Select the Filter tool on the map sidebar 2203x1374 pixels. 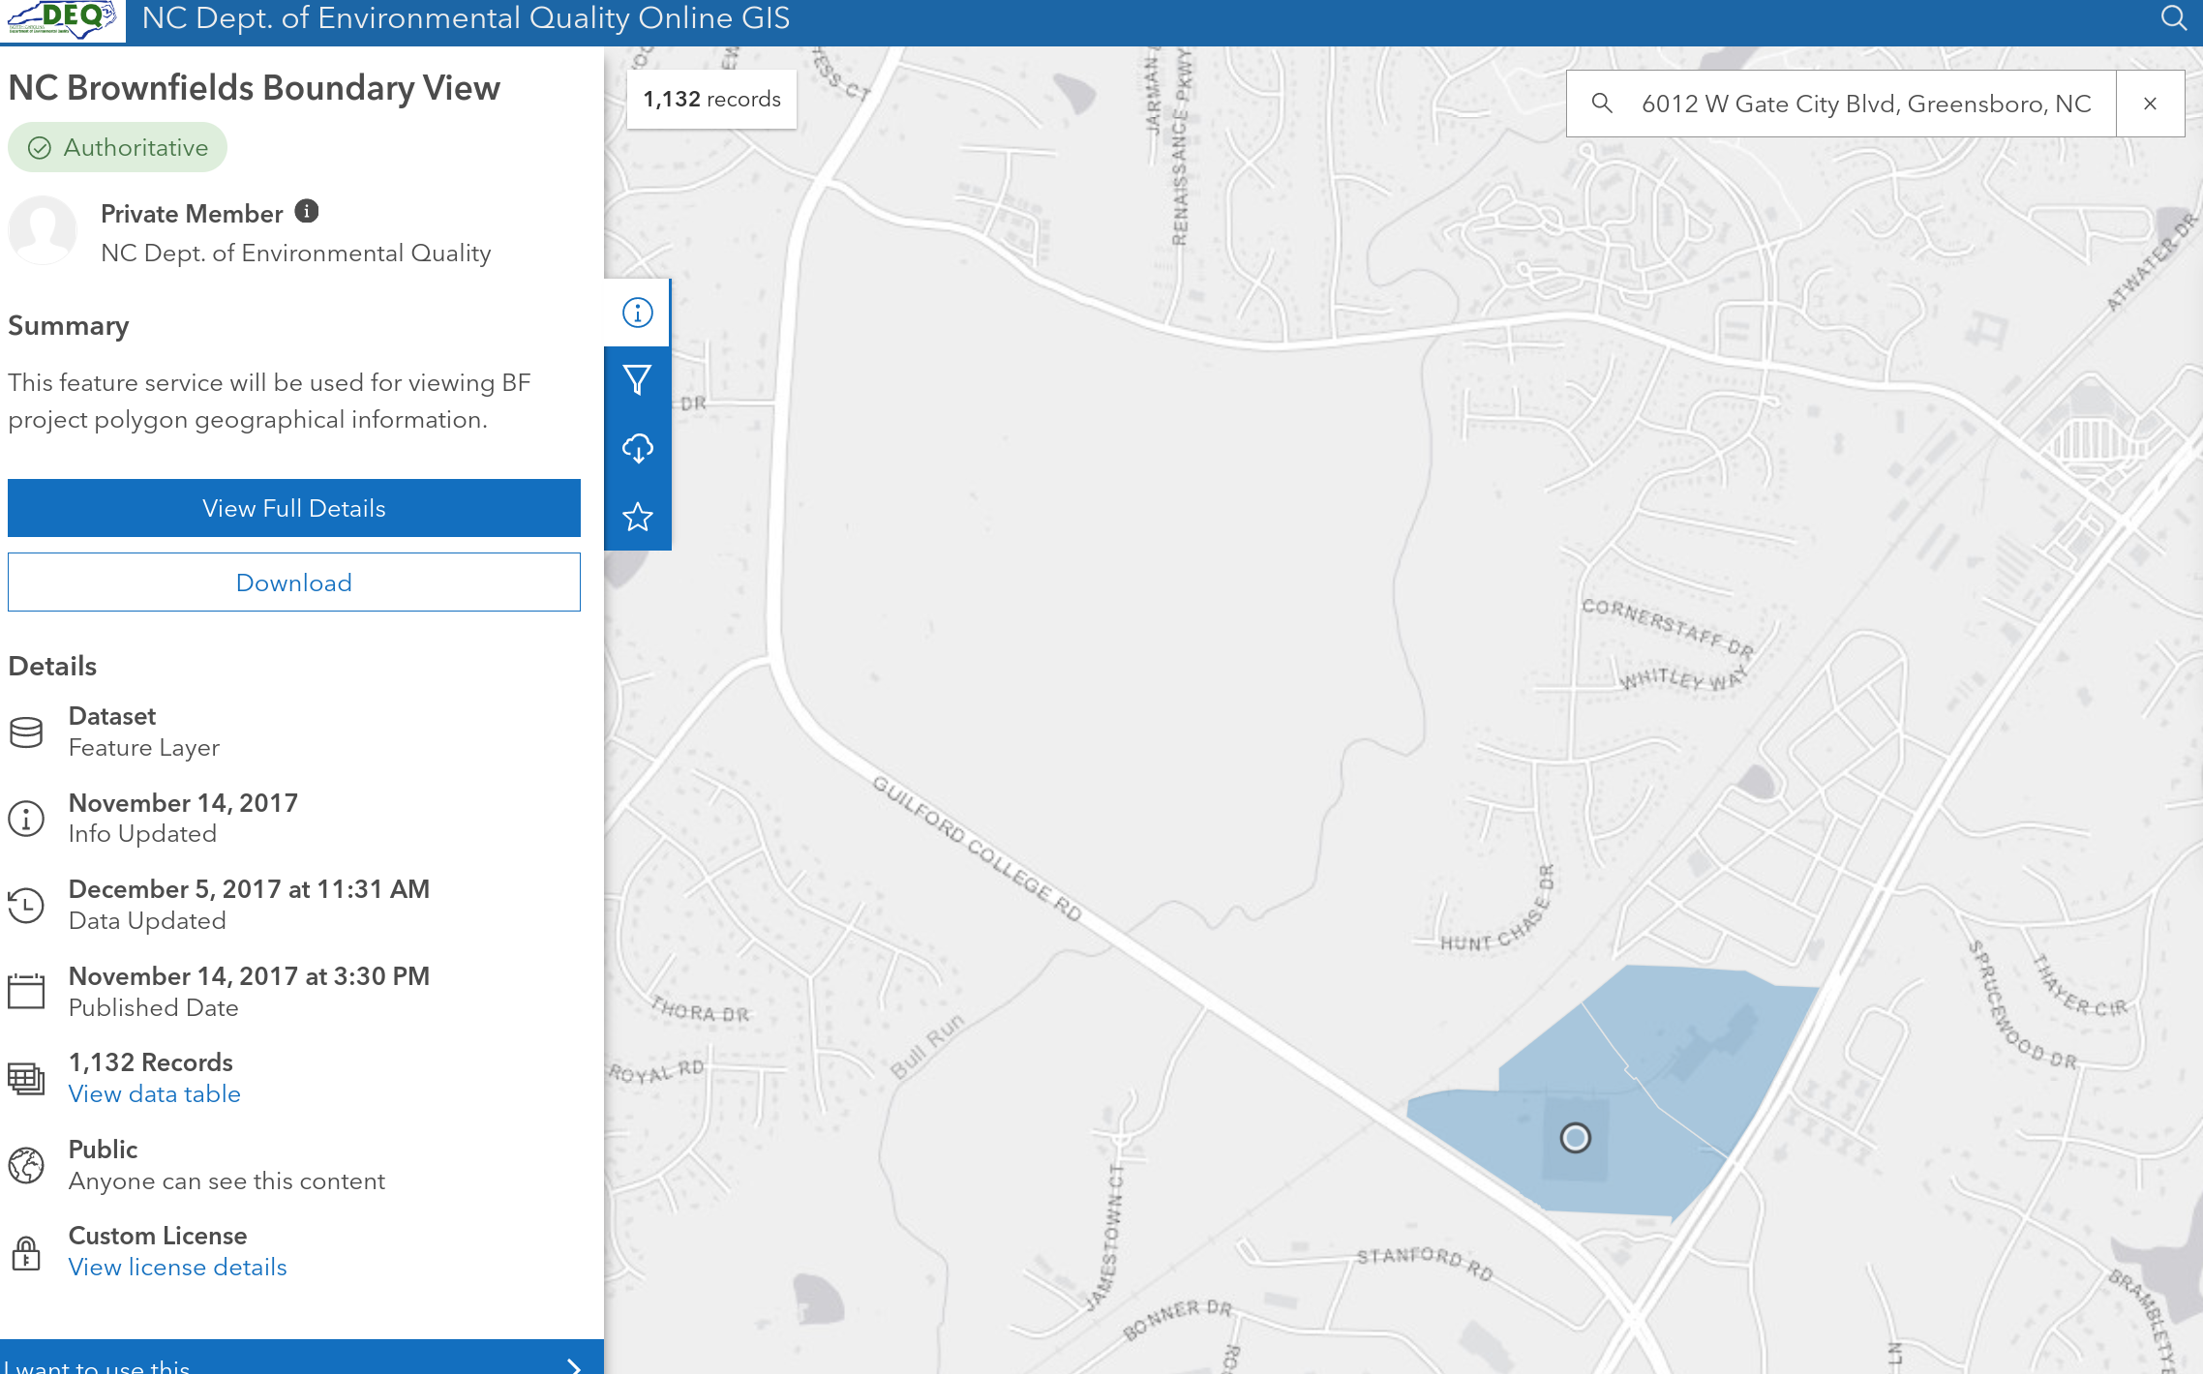point(637,379)
